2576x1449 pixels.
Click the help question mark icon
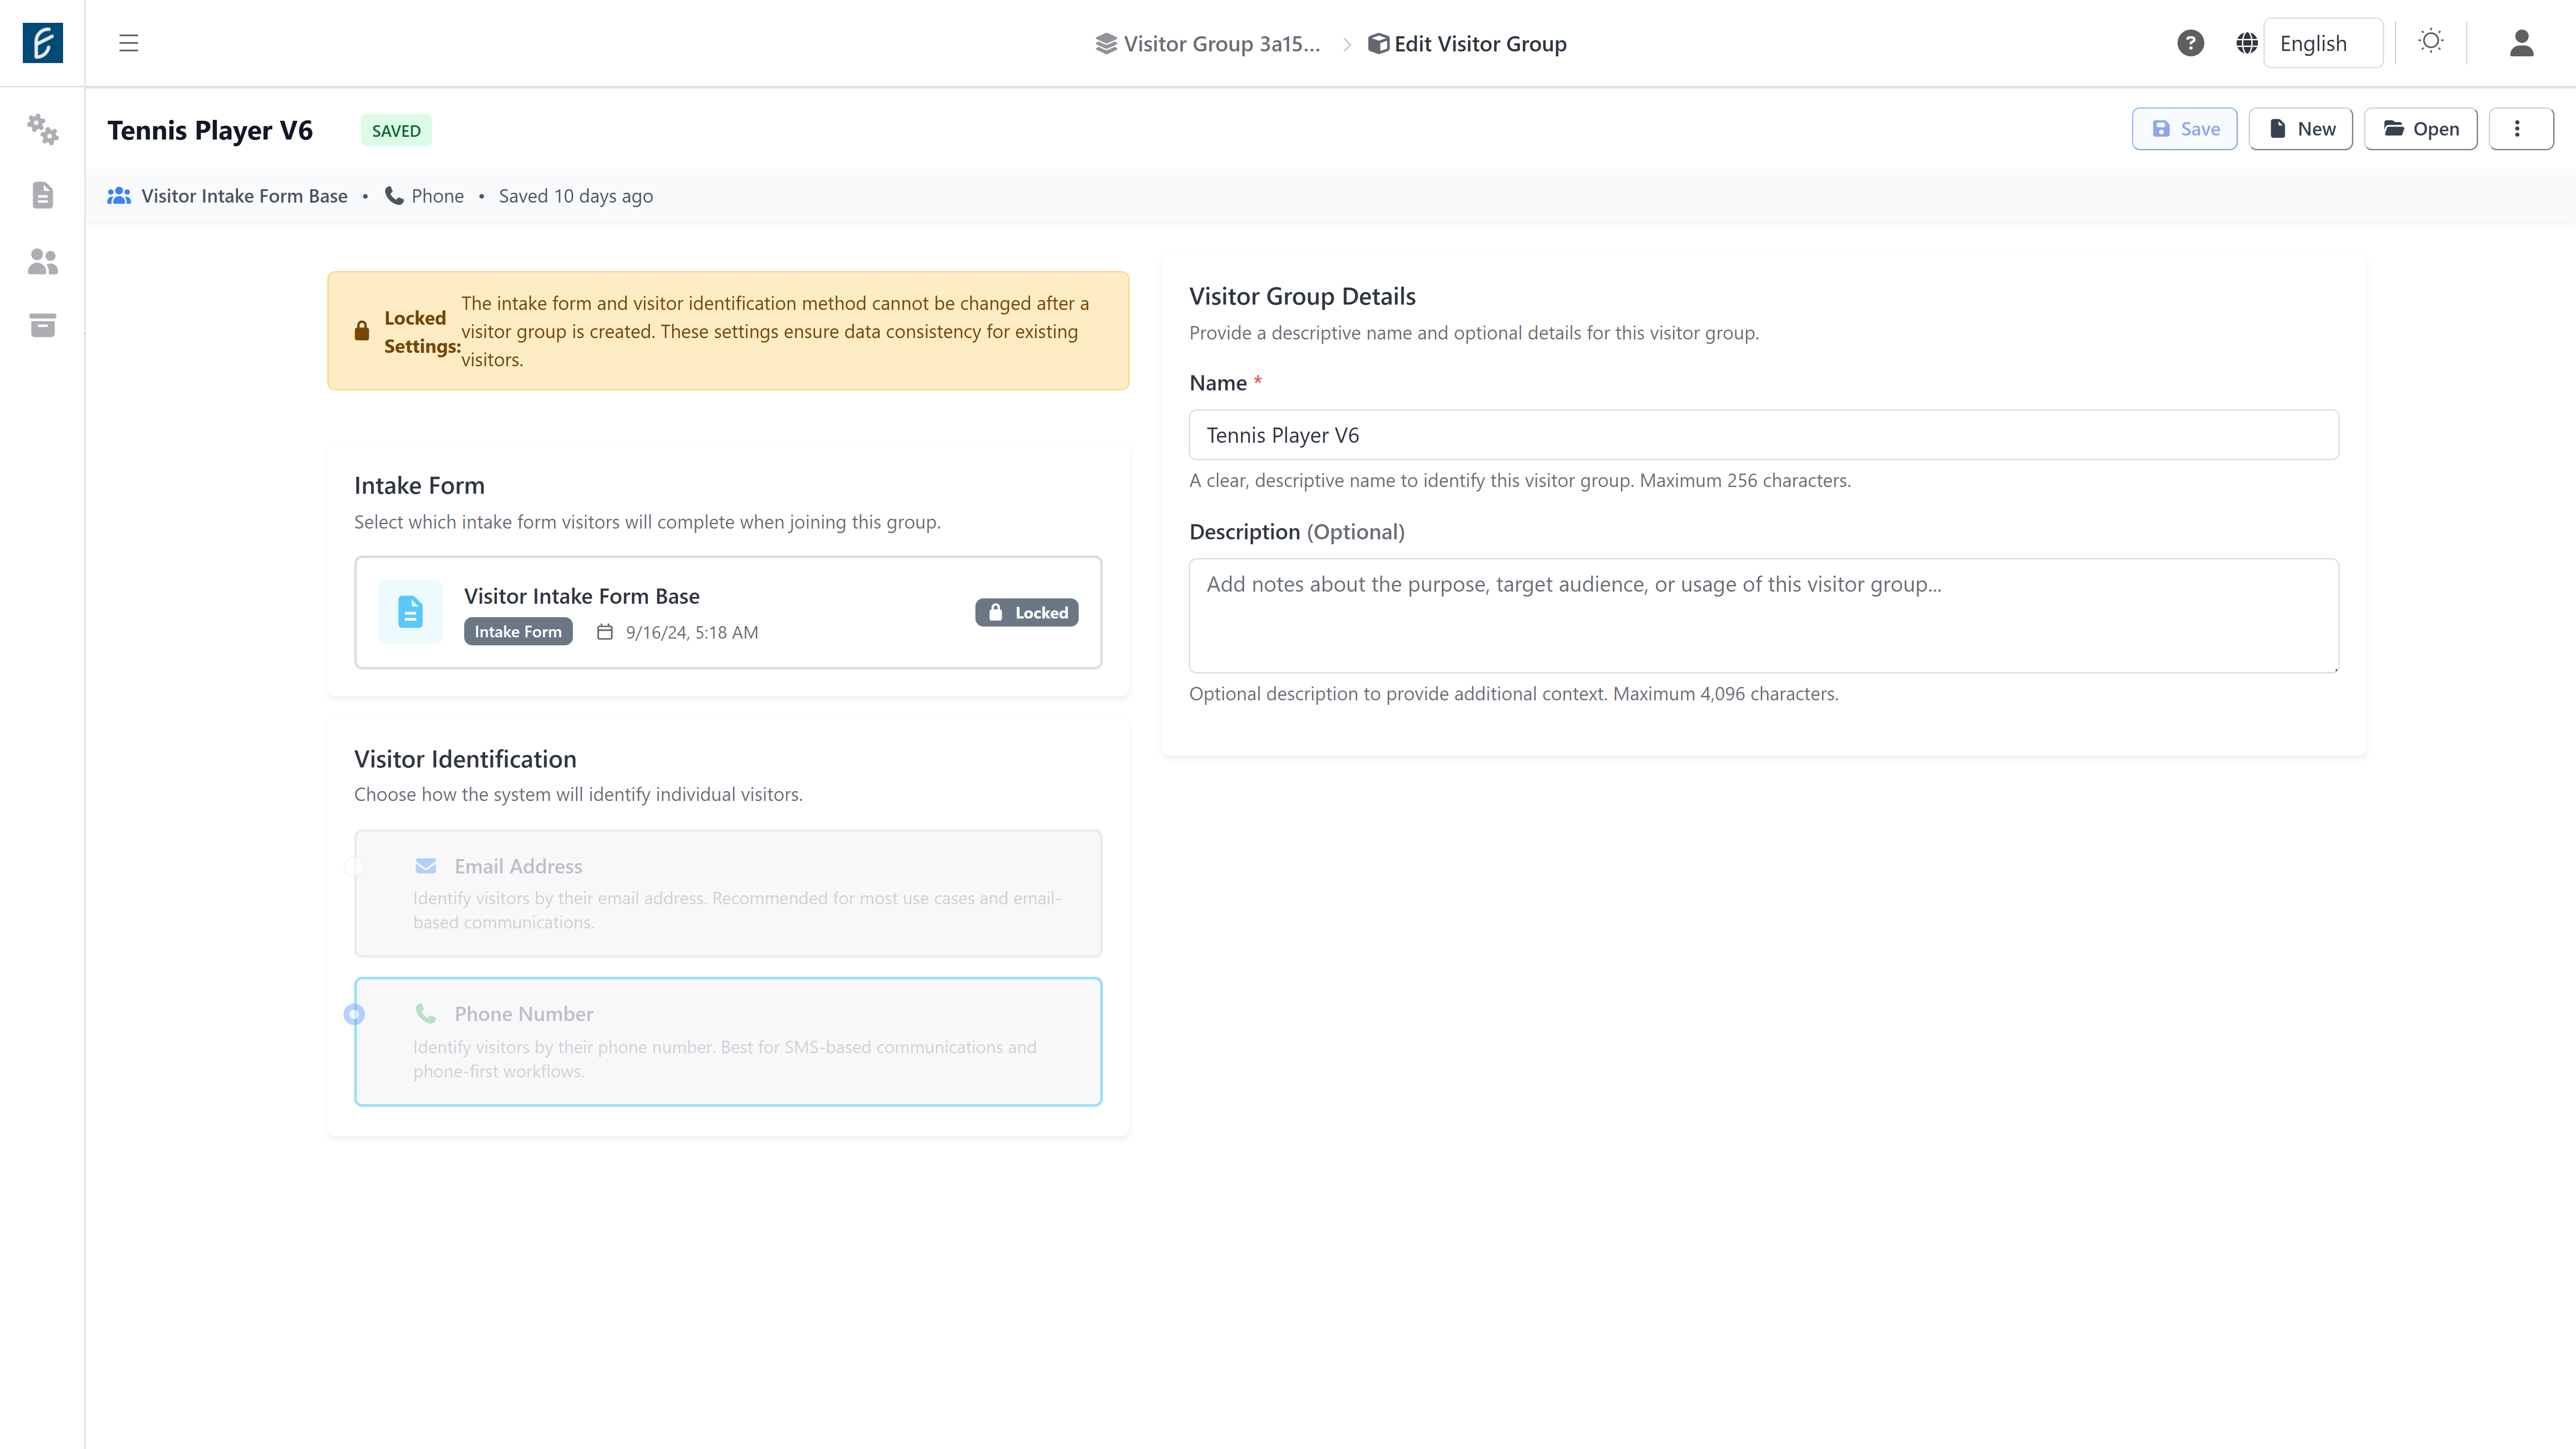coord(2190,43)
